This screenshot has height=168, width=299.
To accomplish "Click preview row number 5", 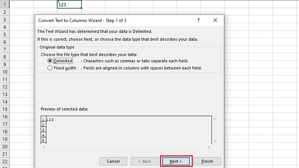I will pos(43,141).
